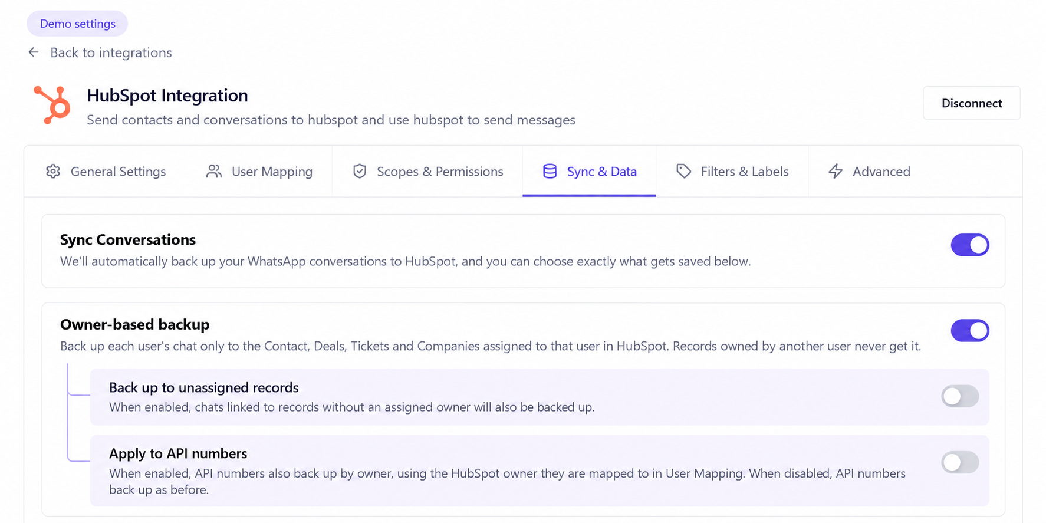The width and height of the screenshot is (1046, 523).
Task: Open the General Settings tab
Action: pyautogui.click(x=106, y=172)
